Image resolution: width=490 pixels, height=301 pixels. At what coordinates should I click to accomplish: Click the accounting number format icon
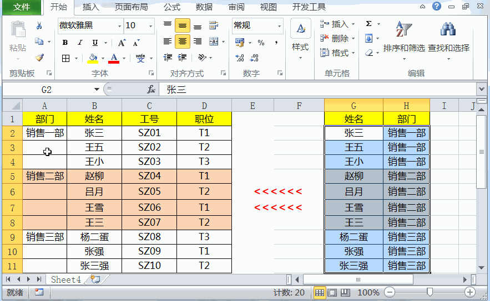coord(240,43)
